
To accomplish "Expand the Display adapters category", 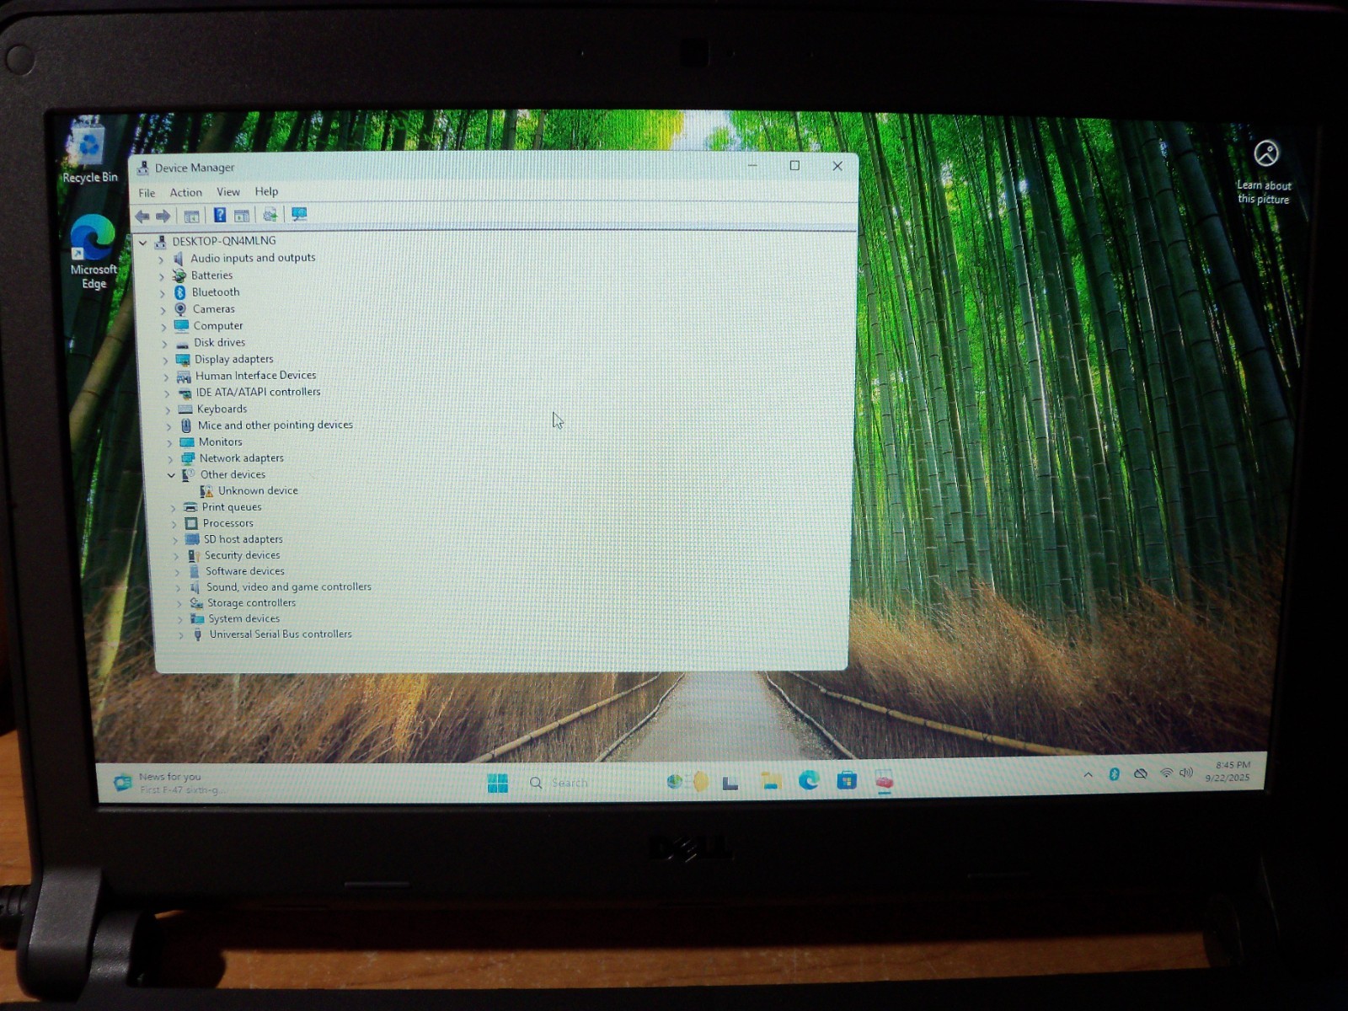I will (166, 361).
